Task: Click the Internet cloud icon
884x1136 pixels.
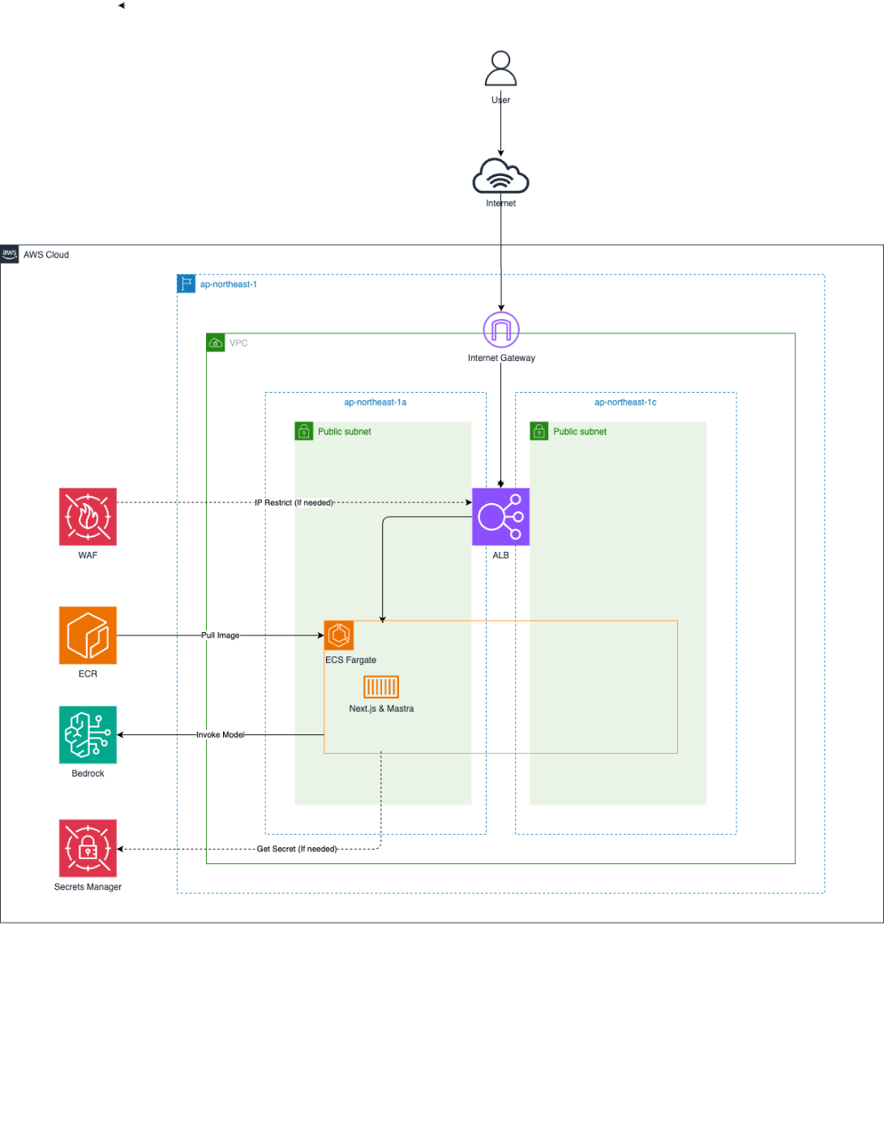Action: [x=500, y=176]
